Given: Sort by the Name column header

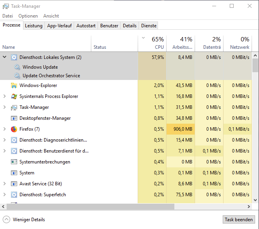Looking at the screenshot, I should click(x=45, y=44).
